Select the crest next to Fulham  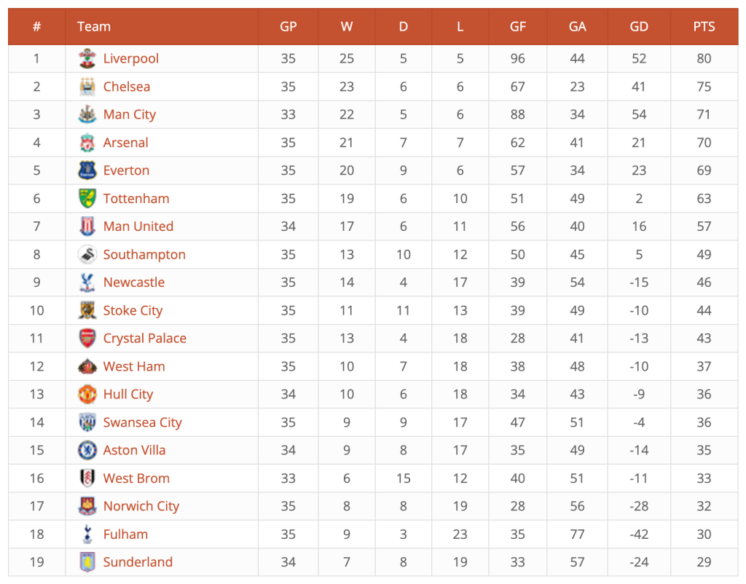(x=87, y=534)
